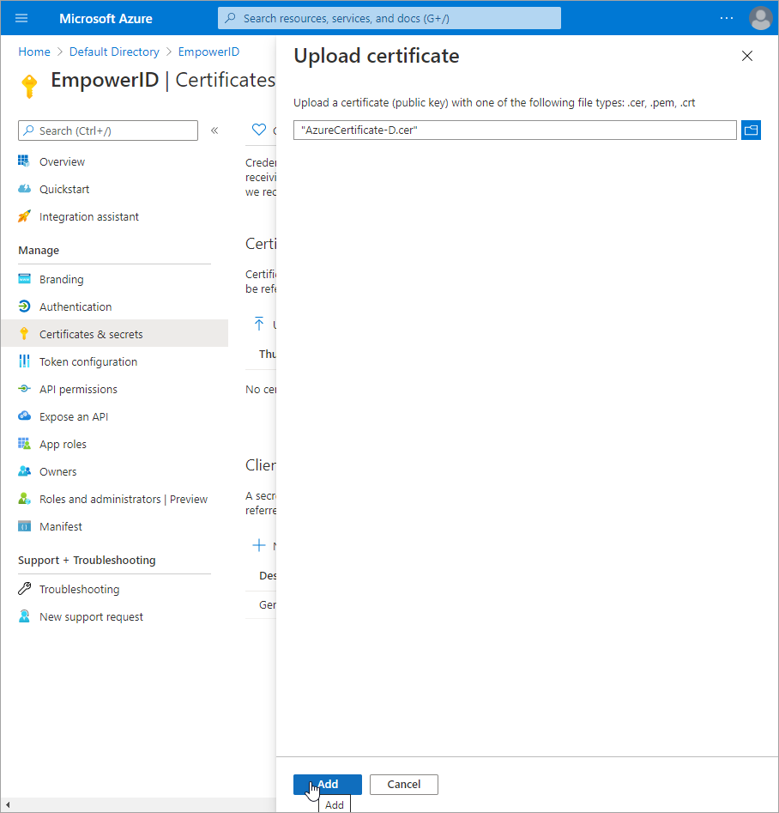Select Expose an API menu item

[74, 416]
